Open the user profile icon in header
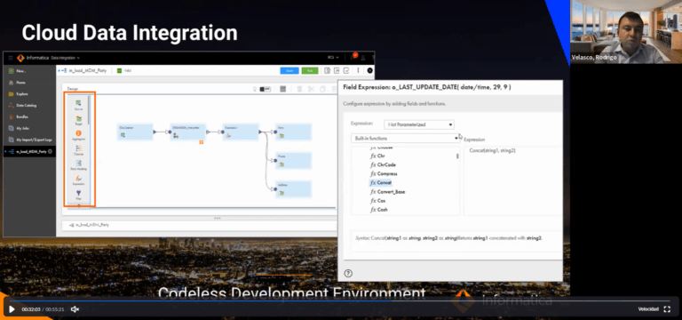This screenshot has height=320, width=682. click(x=363, y=58)
